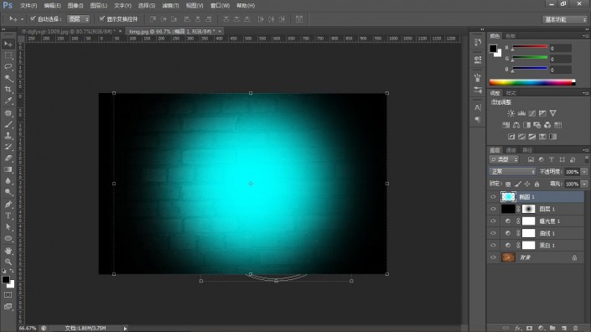Select the Hand tool
This screenshot has height=332, width=591.
[8, 250]
